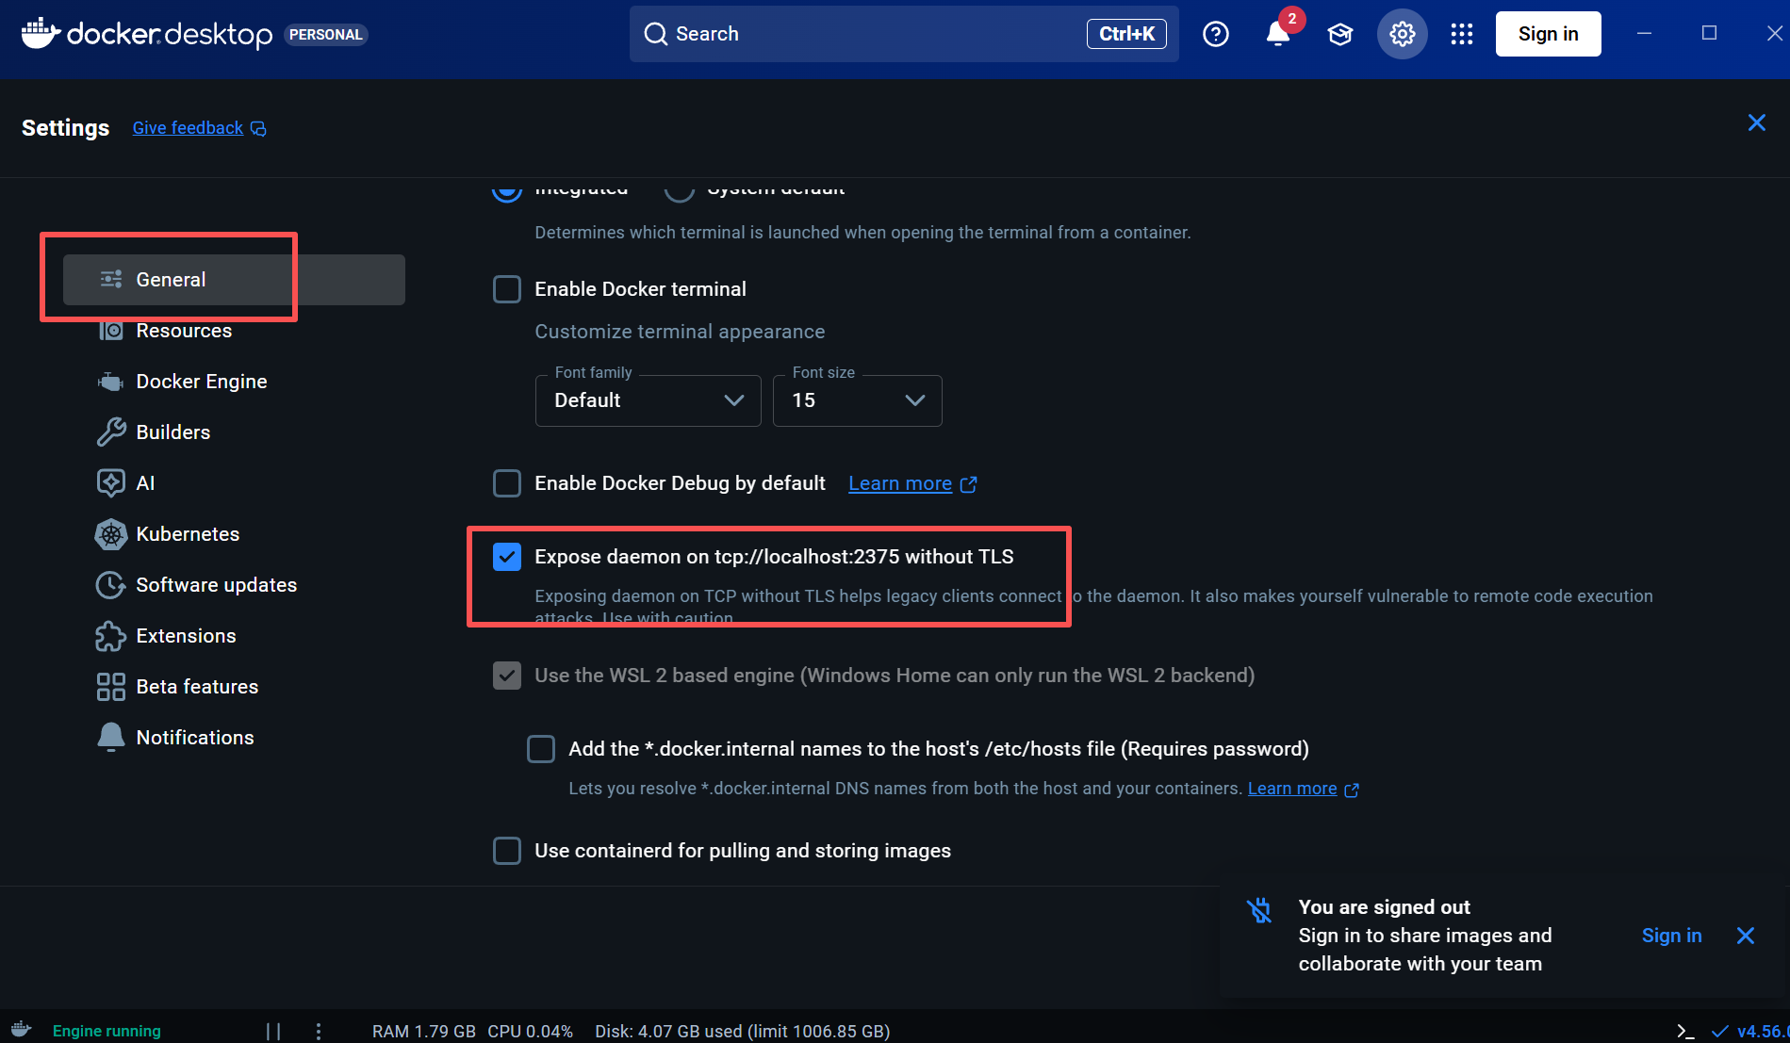The width and height of the screenshot is (1790, 1043).
Task: Open the Resources settings section
Action: (184, 331)
